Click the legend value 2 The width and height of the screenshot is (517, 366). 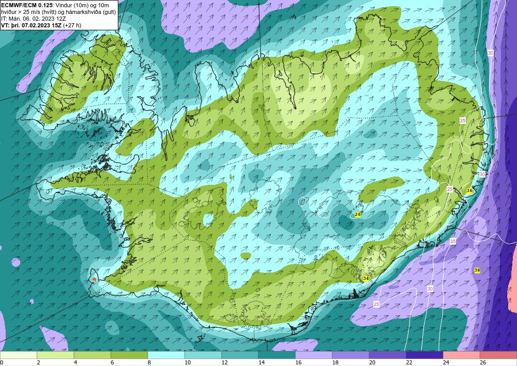pyautogui.click(x=39, y=362)
